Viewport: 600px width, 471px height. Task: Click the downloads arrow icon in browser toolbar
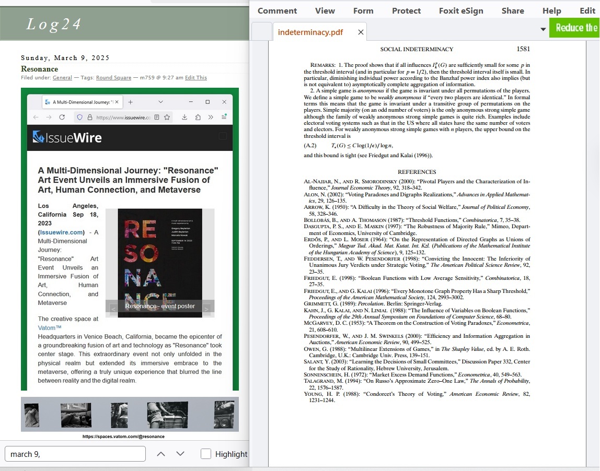tap(184, 117)
